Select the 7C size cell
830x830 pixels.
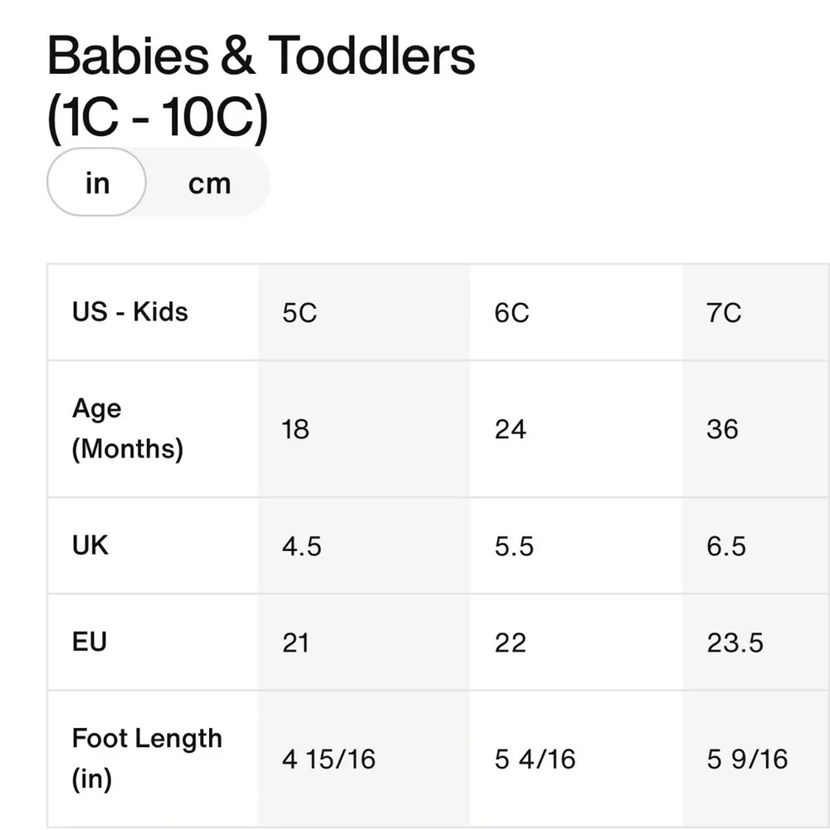click(756, 312)
